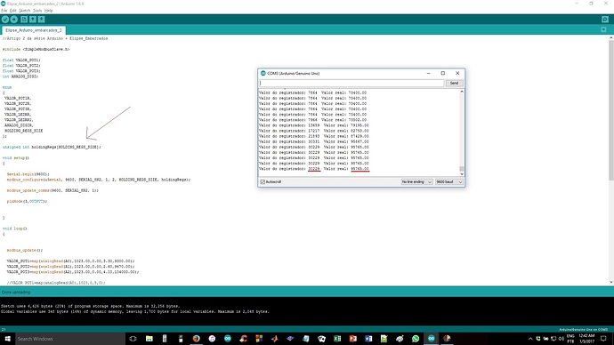This screenshot has width=614, height=345.
Task: Select the Elipse_Arduino_embarcados_2 tab
Action: click(34, 30)
